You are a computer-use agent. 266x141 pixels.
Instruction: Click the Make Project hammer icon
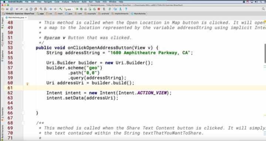(x=61, y=9)
